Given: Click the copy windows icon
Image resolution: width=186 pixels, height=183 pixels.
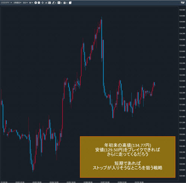Looking at the screenshot, I should coord(70,3).
